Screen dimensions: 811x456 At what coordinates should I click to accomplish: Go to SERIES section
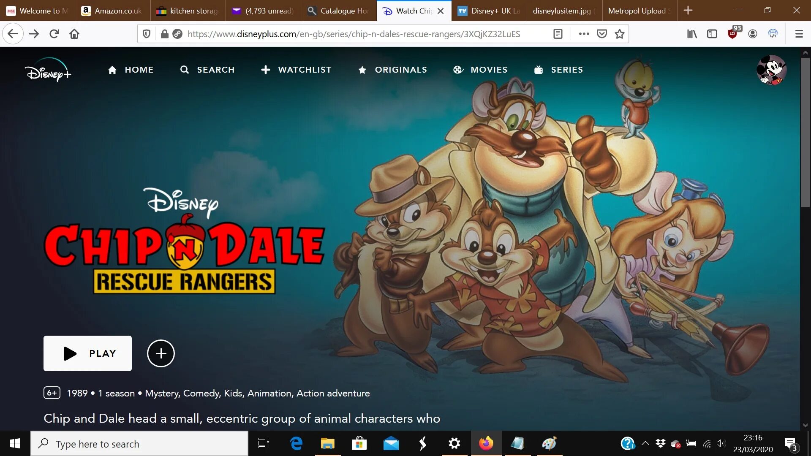point(558,70)
